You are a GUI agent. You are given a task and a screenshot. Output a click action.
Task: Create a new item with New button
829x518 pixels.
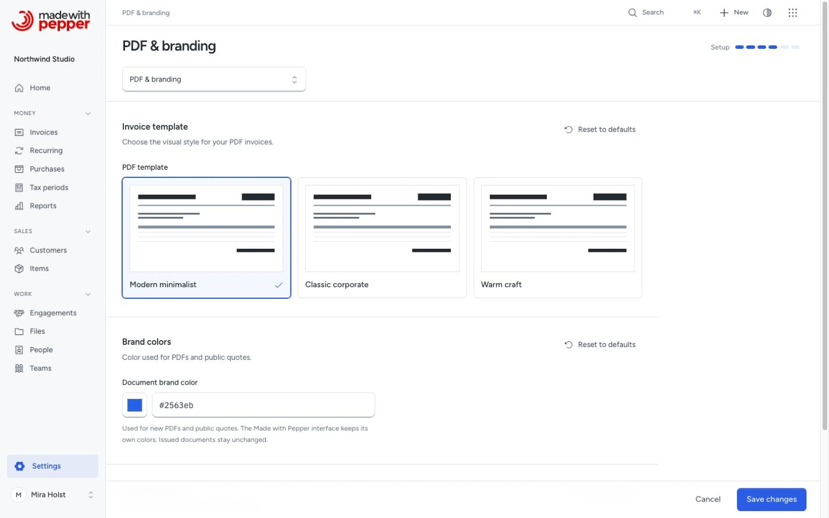[x=734, y=13]
